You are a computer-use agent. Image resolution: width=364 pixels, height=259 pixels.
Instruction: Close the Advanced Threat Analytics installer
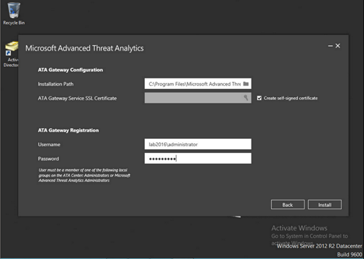(338, 46)
